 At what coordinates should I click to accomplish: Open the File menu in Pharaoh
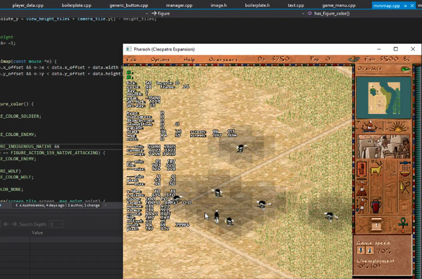132,59
